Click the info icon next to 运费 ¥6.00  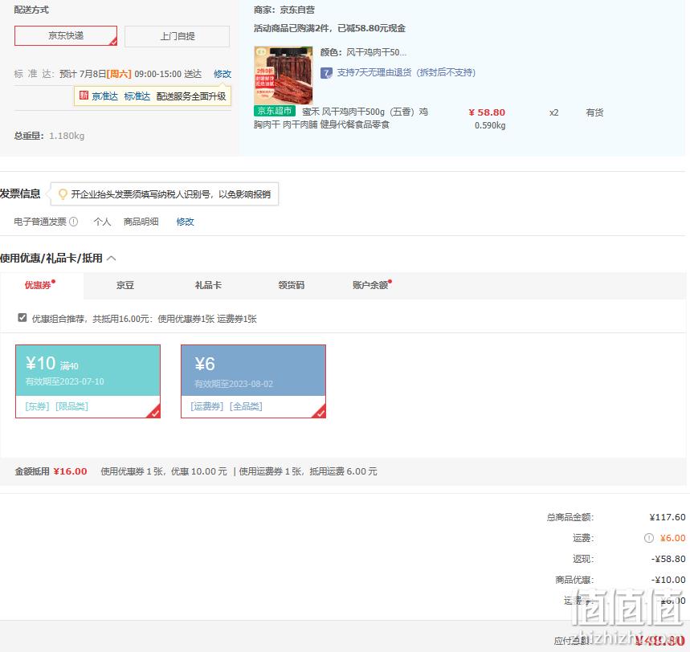(x=649, y=538)
